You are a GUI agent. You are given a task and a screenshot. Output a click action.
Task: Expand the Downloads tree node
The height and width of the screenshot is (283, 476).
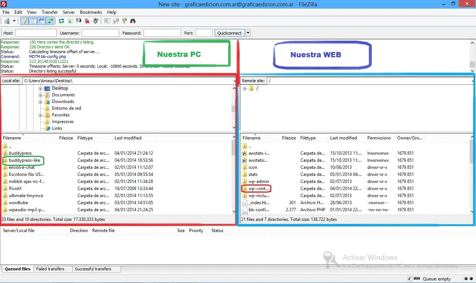(x=40, y=102)
